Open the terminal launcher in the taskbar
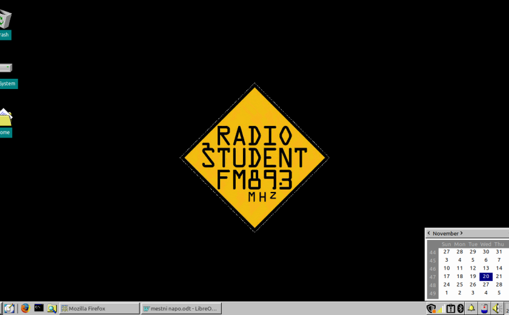The height and width of the screenshot is (315, 509). pos(39,308)
